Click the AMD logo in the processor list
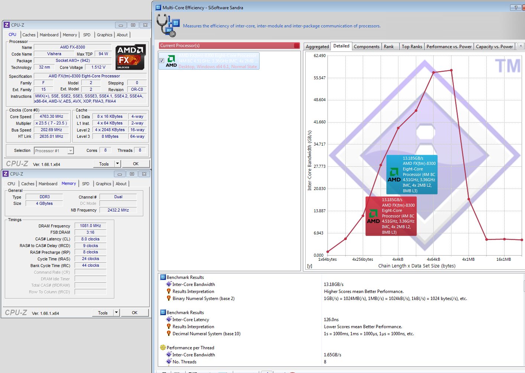The width and height of the screenshot is (525, 373). pyautogui.click(x=171, y=61)
